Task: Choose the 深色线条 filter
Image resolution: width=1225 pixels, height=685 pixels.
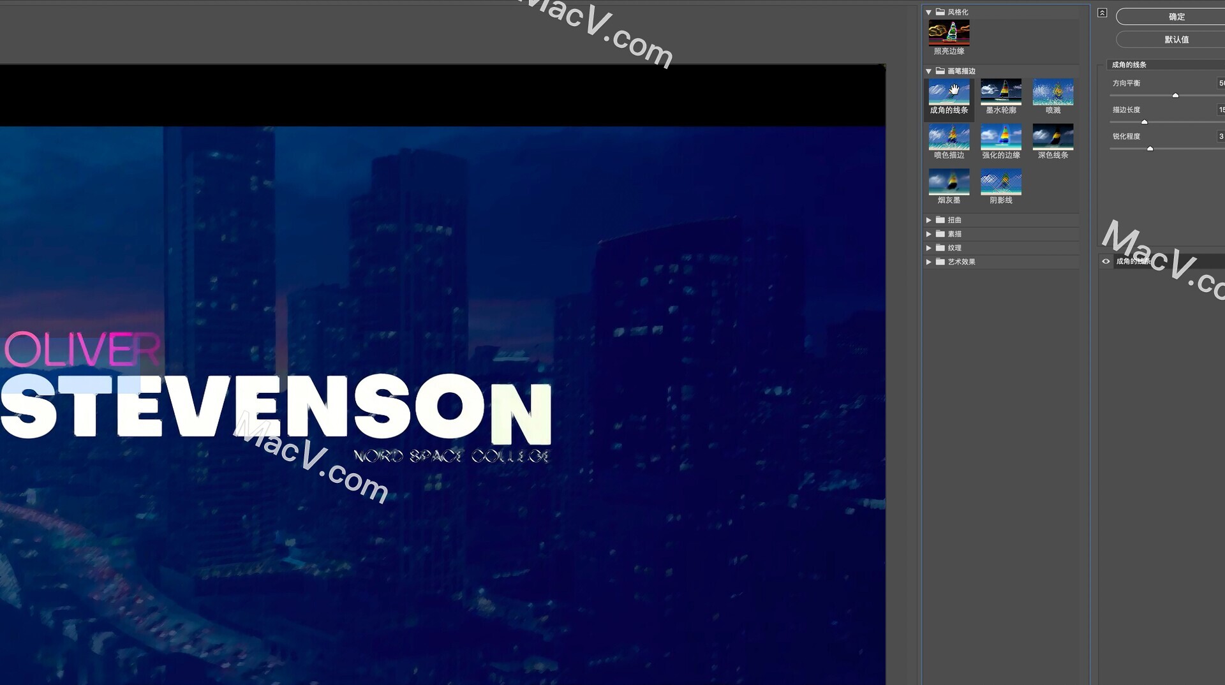Action: (1053, 138)
